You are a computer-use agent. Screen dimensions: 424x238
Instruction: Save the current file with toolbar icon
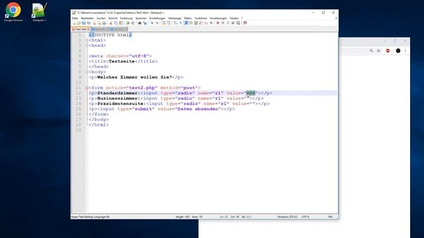84,23
